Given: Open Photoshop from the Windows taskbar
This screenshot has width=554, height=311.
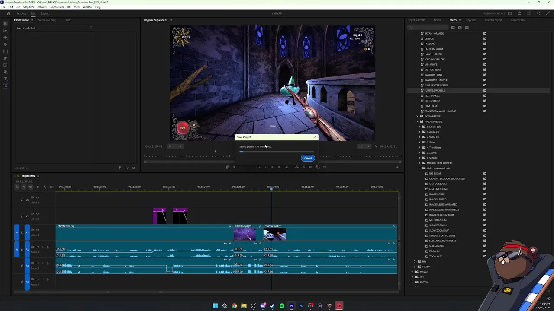Looking at the screenshot, I should (x=301, y=306).
